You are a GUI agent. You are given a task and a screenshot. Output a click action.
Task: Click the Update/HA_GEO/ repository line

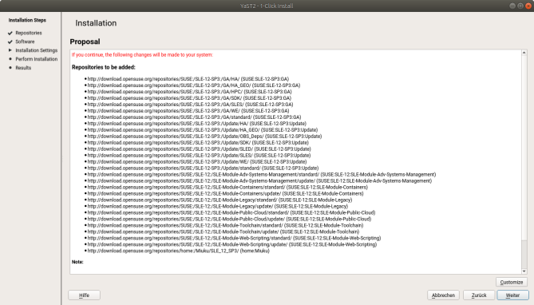point(202,130)
